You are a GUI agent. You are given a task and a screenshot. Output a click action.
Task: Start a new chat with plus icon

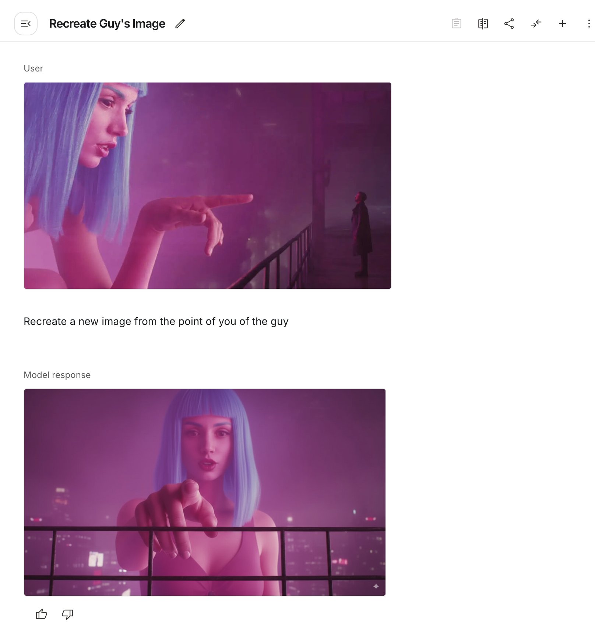(x=563, y=24)
